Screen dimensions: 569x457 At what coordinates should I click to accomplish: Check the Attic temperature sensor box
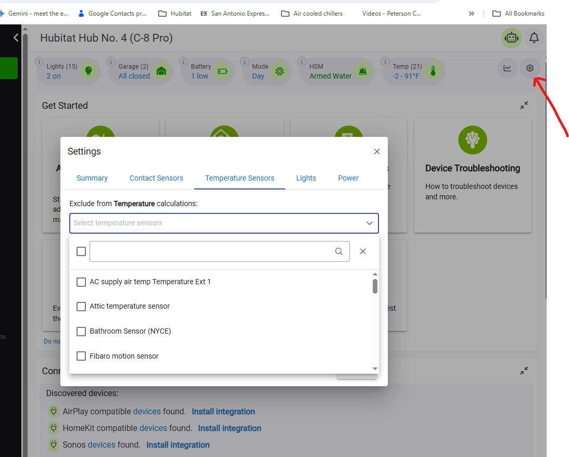tap(81, 307)
